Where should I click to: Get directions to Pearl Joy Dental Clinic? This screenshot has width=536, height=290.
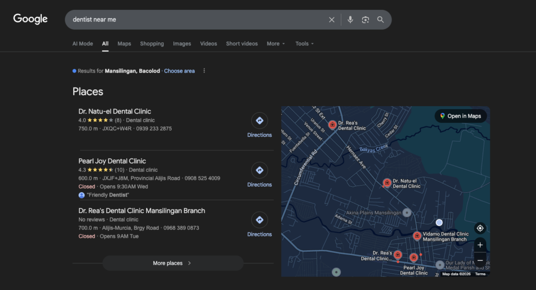point(259,175)
